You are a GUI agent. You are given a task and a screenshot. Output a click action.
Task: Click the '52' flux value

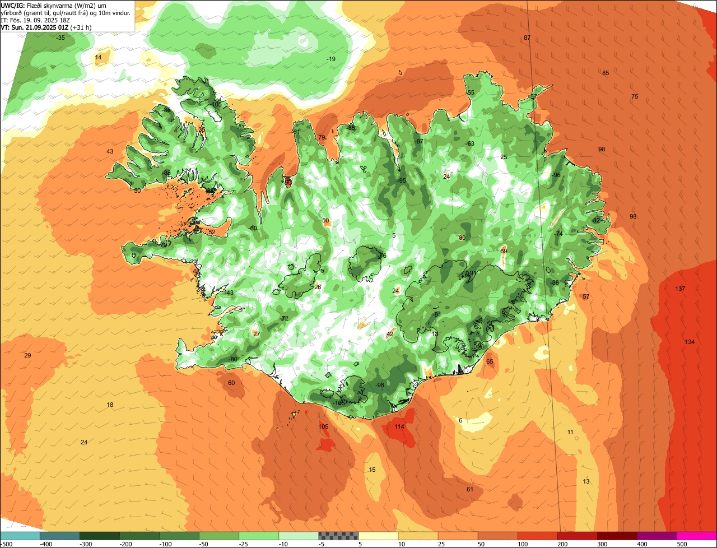[x=212, y=232]
